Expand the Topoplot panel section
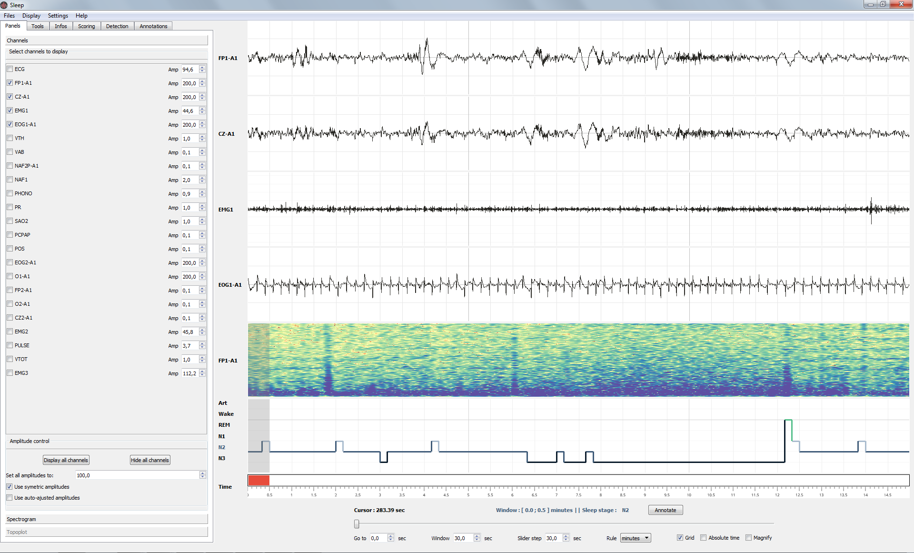The image size is (914, 553). point(107,532)
